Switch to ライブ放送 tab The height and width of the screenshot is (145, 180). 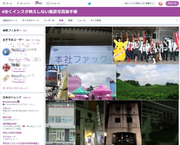tap(96, 20)
